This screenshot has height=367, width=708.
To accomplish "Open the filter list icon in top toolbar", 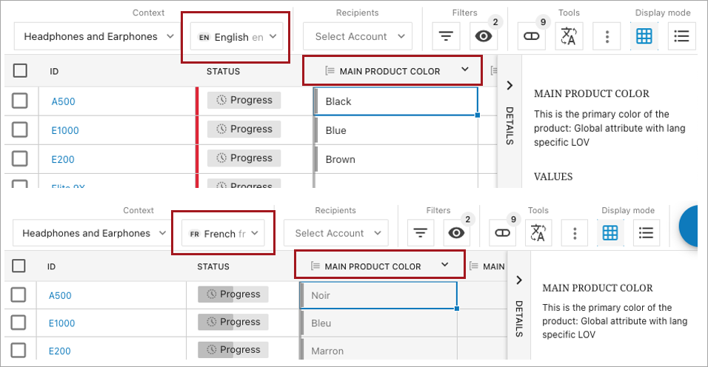I will pyautogui.click(x=446, y=36).
